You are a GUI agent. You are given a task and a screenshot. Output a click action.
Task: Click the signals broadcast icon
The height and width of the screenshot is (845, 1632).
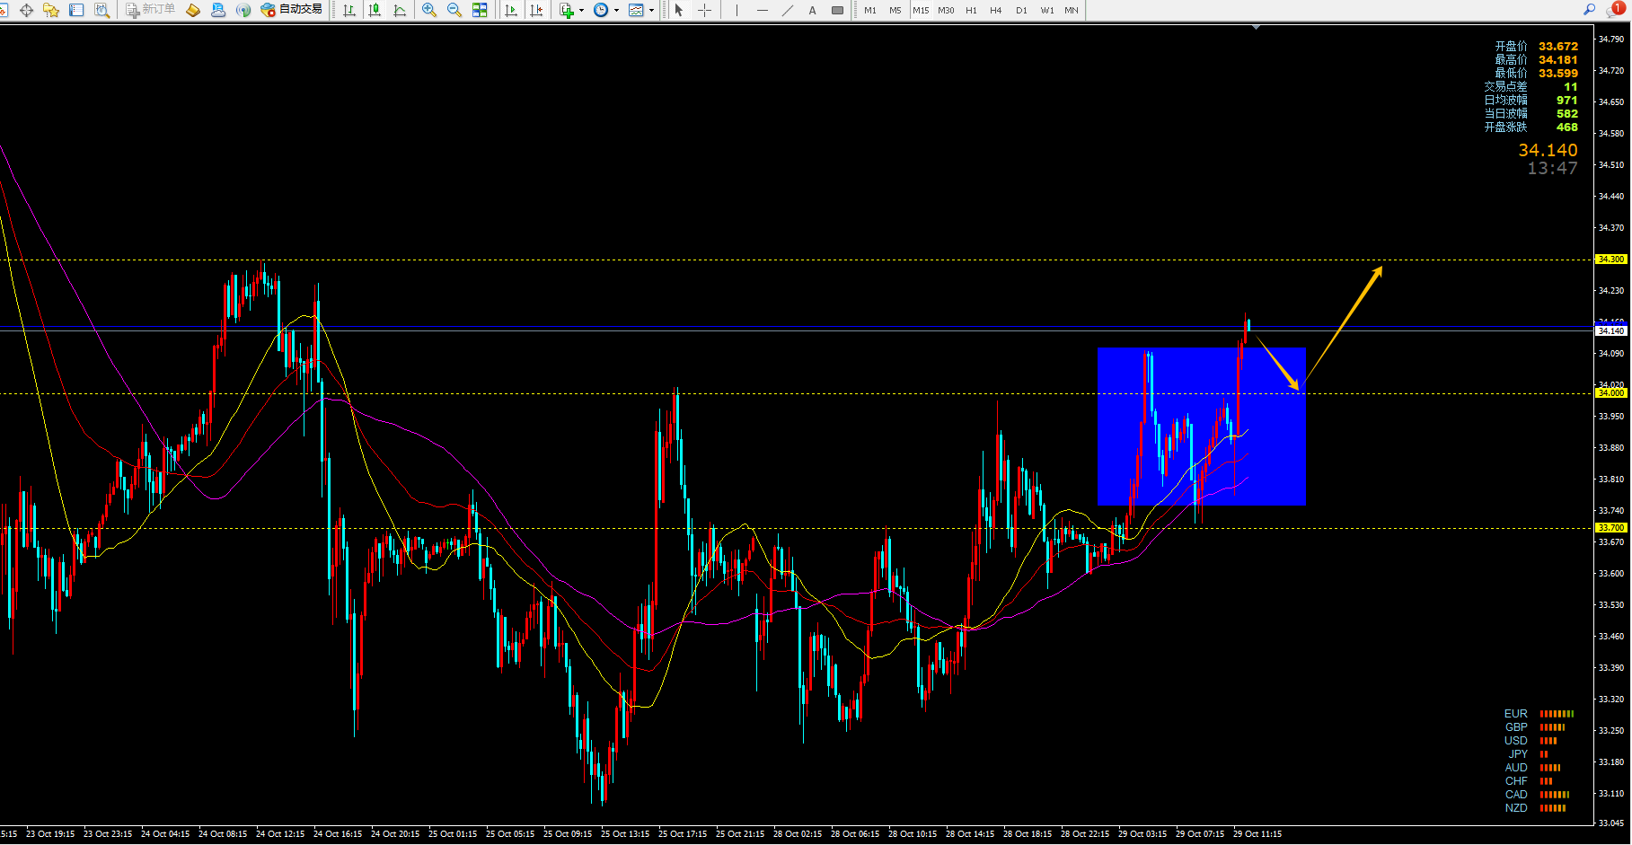click(x=243, y=10)
